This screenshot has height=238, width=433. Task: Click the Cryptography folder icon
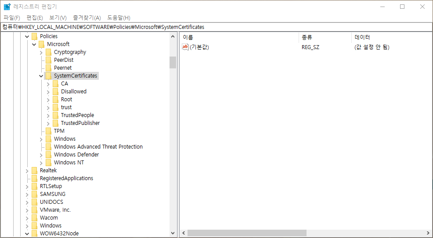click(48, 52)
